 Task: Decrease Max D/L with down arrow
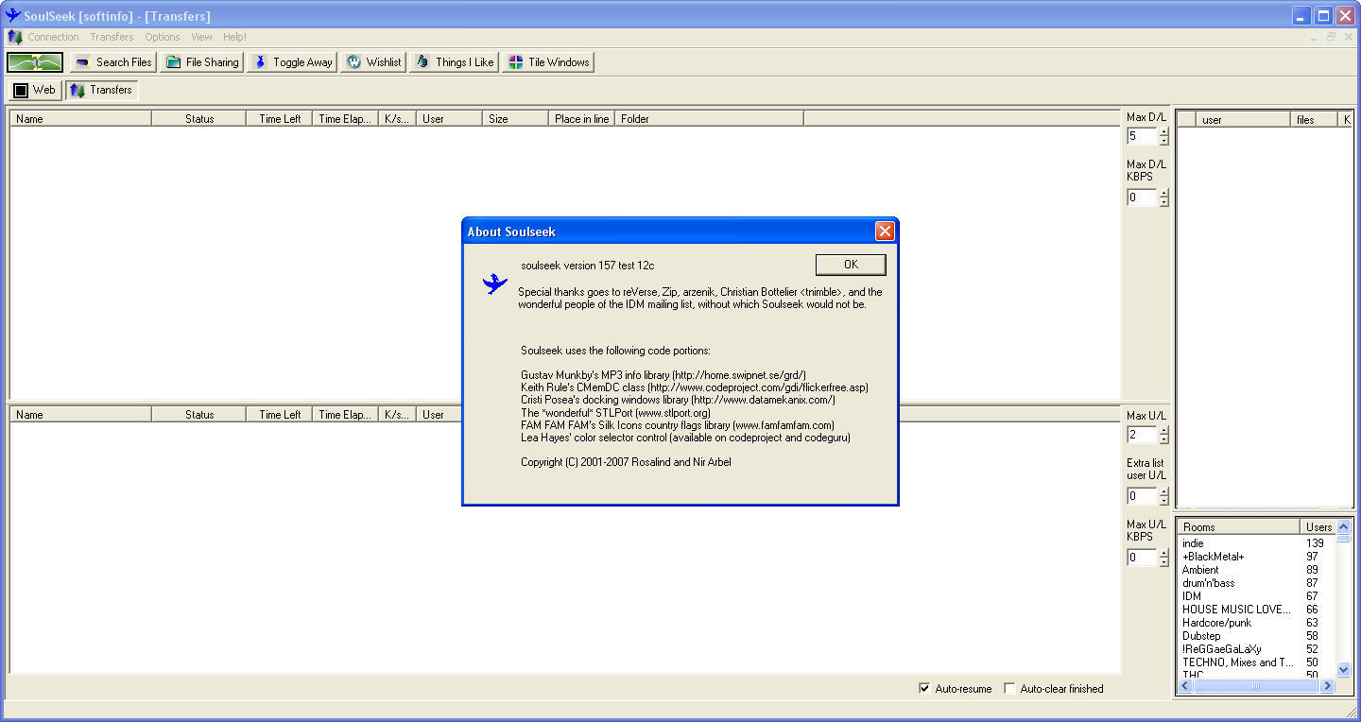(1163, 141)
